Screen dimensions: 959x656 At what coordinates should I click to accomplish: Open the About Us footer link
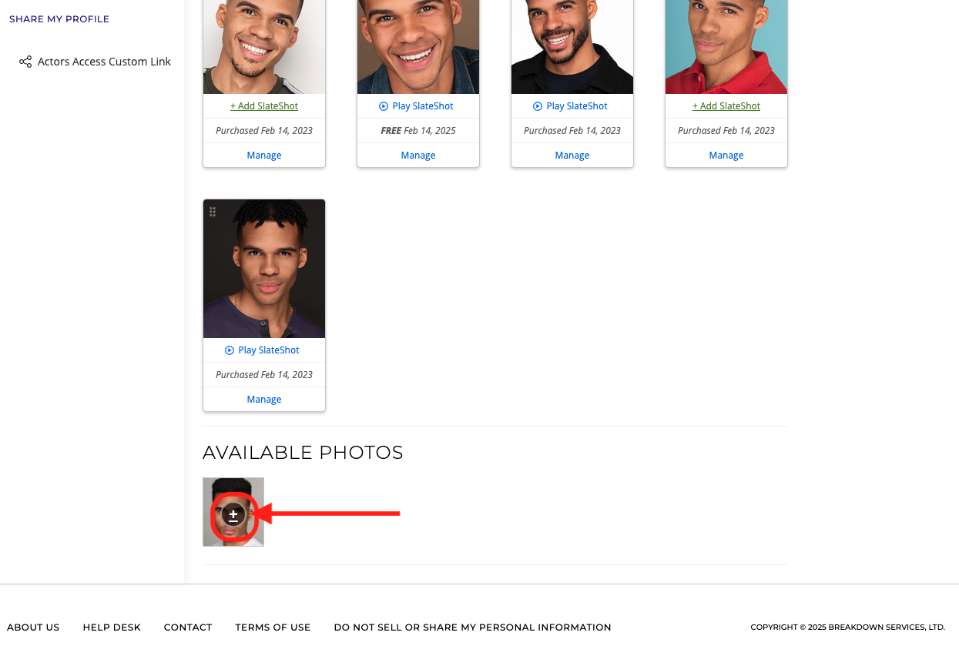(x=33, y=628)
